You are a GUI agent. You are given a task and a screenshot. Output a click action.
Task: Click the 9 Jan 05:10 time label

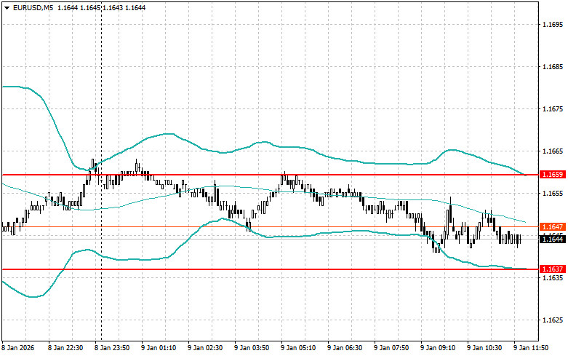[x=300, y=348]
